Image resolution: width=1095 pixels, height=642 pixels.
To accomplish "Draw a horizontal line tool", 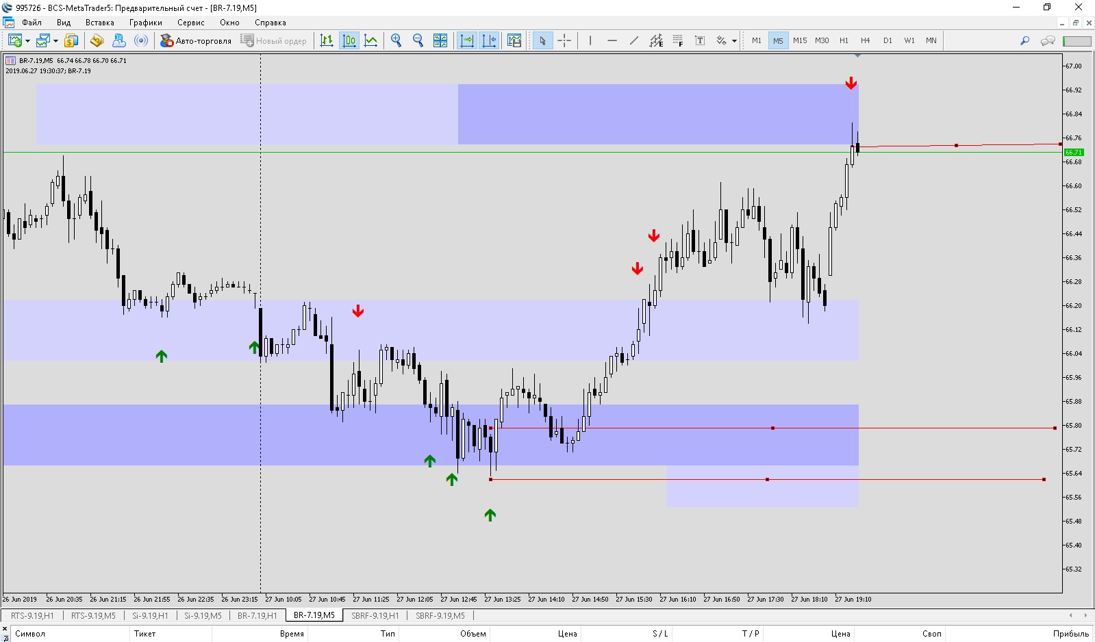I will [x=612, y=40].
